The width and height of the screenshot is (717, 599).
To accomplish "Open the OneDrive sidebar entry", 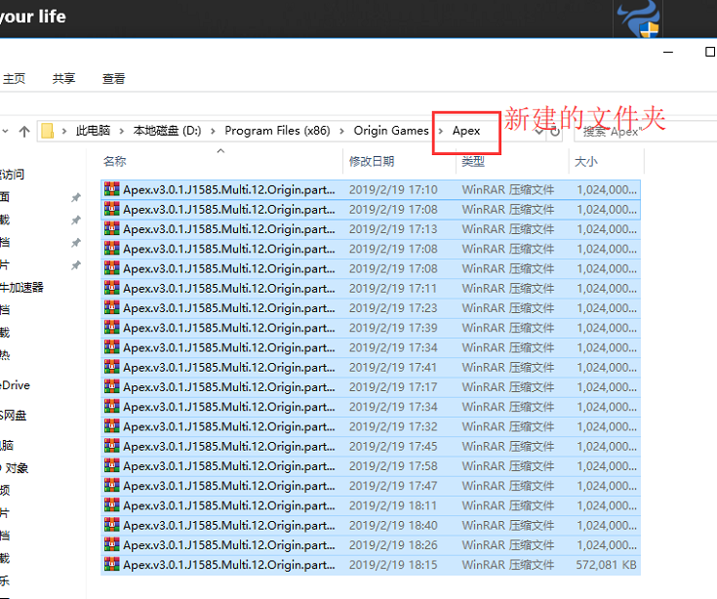I will (15, 385).
